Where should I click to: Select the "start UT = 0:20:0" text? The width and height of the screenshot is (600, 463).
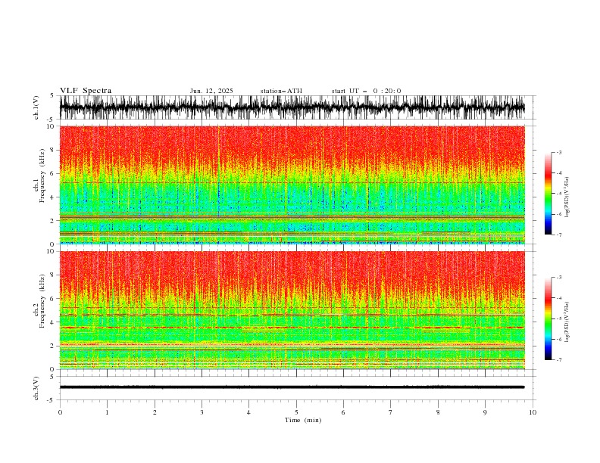point(366,91)
